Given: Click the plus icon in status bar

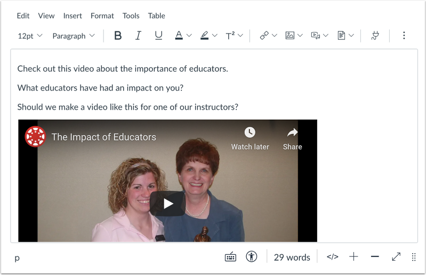Looking at the screenshot, I should pos(353,256).
